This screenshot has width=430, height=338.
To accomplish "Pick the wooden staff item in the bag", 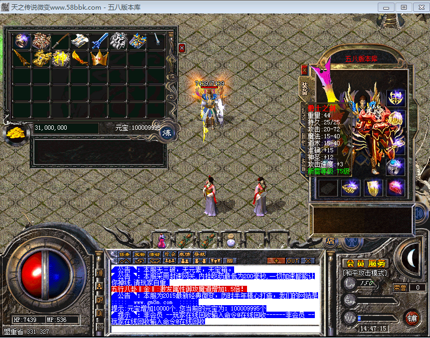I will [x=60, y=41].
